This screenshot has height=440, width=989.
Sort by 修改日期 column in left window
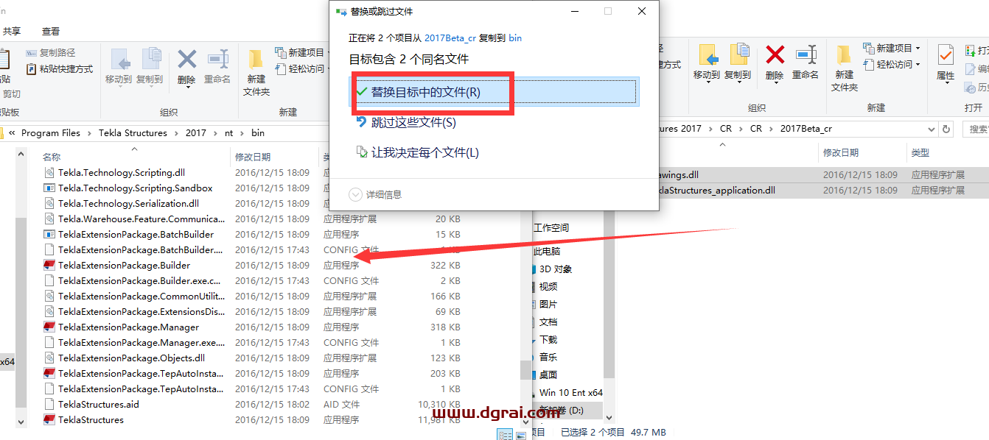click(x=253, y=157)
